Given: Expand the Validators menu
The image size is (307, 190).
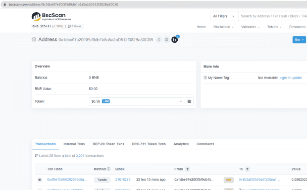Looking at the screenshot, I should (250, 27).
